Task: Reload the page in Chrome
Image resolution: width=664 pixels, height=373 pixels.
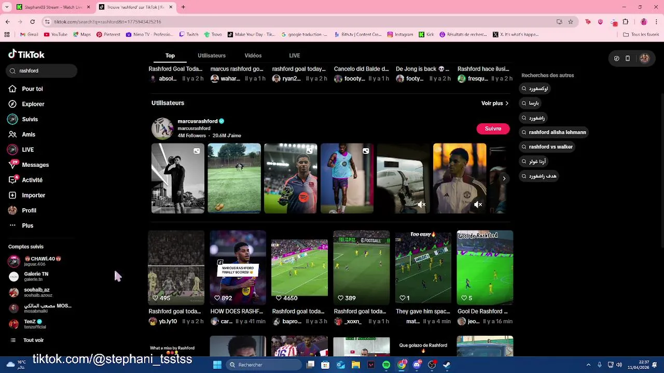Action: coord(32,22)
